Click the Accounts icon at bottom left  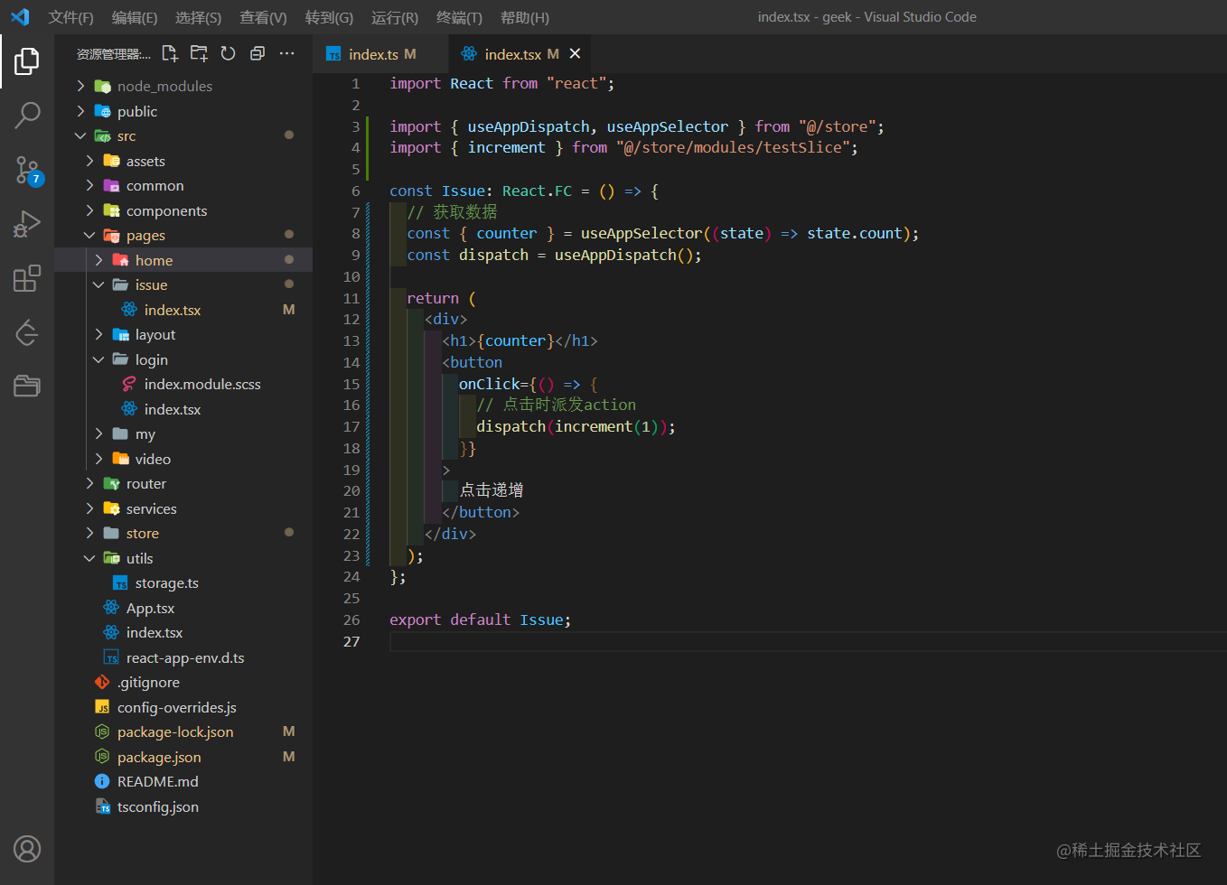pos(27,849)
